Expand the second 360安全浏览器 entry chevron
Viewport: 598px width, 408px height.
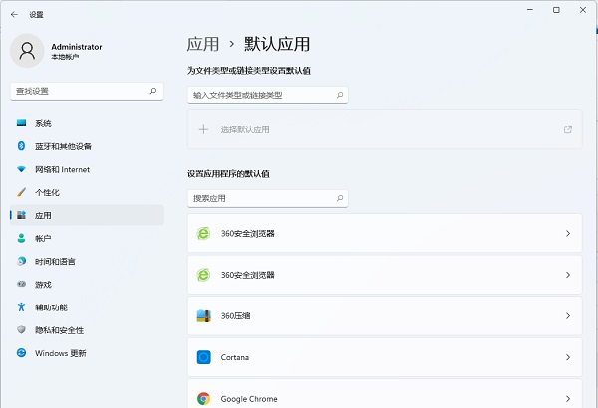pos(567,275)
